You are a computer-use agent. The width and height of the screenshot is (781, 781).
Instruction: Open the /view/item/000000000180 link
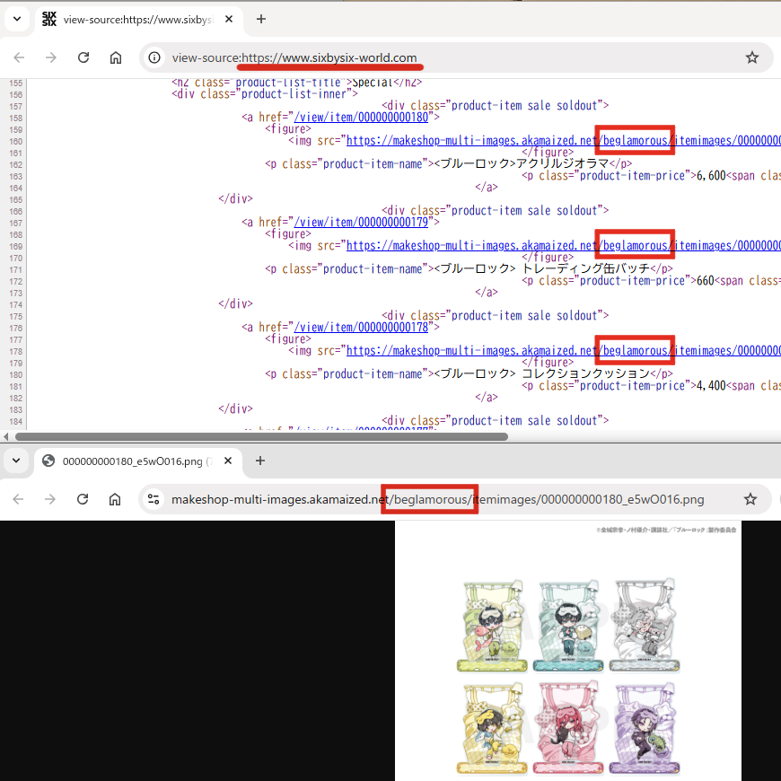361,117
